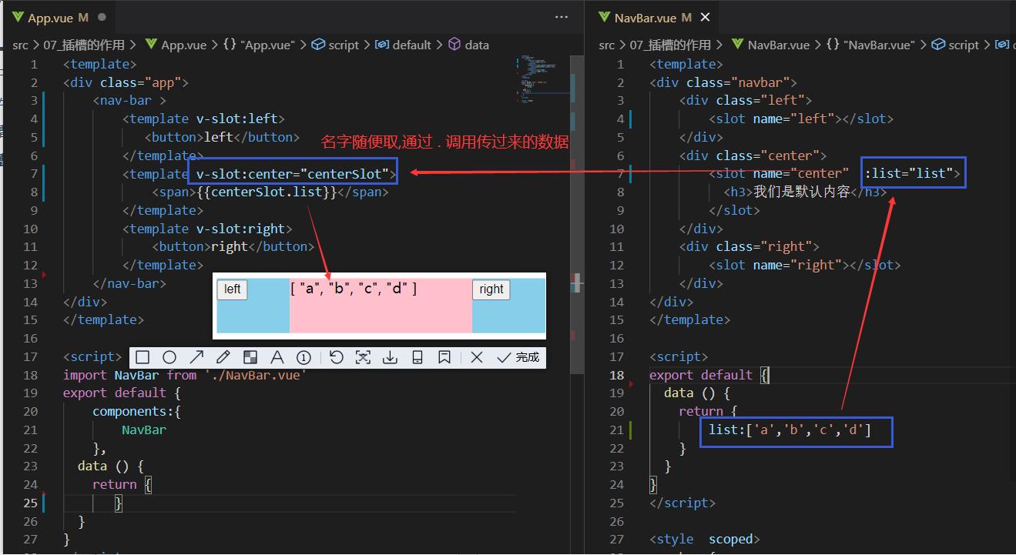The width and height of the screenshot is (1016, 555).
Task: Open NavBar.vue file breadcrumb
Action: click(x=770, y=45)
